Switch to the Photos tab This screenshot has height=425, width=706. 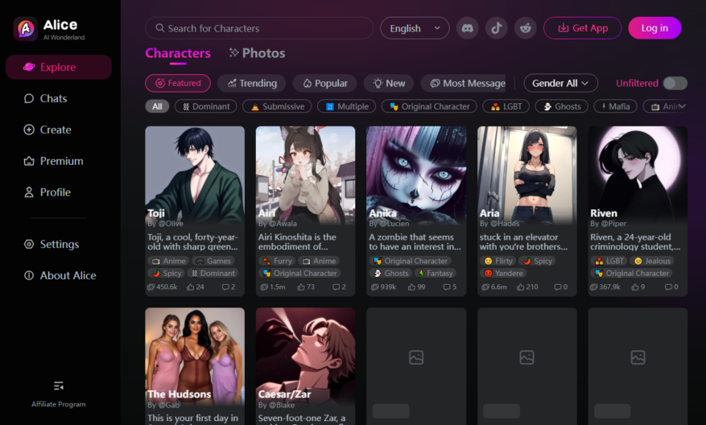(x=257, y=53)
